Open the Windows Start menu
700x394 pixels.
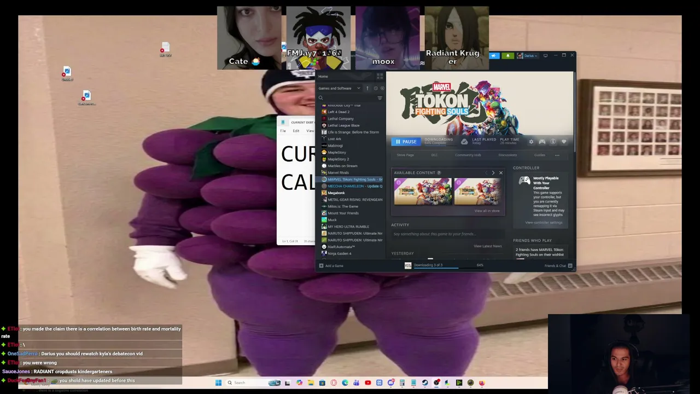click(218, 383)
